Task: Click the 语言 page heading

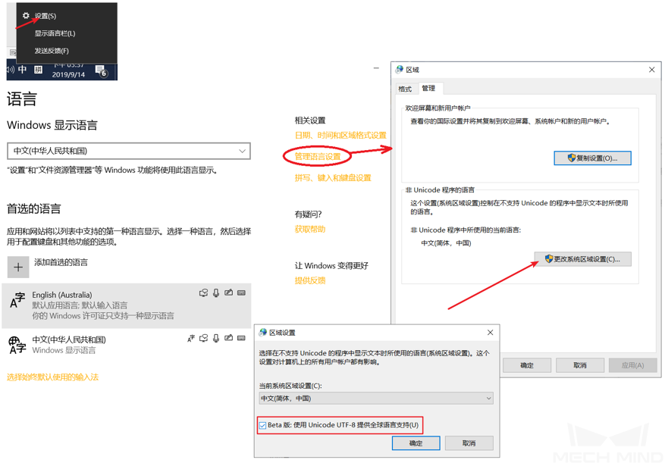Action: (22, 99)
